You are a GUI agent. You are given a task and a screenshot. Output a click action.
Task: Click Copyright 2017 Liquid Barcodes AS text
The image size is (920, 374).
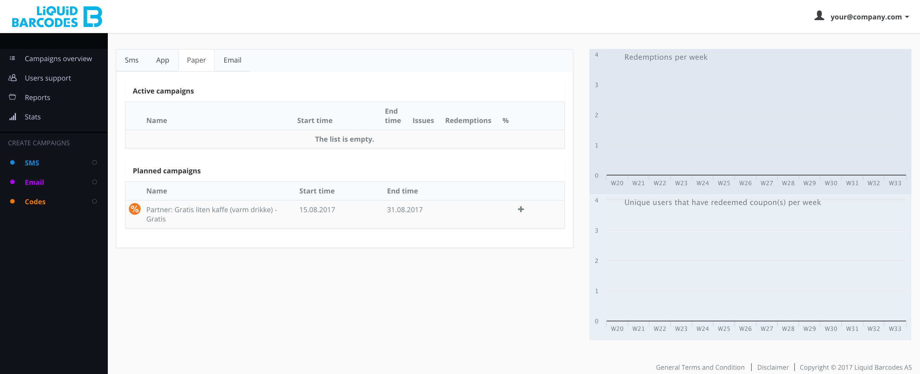(856, 367)
